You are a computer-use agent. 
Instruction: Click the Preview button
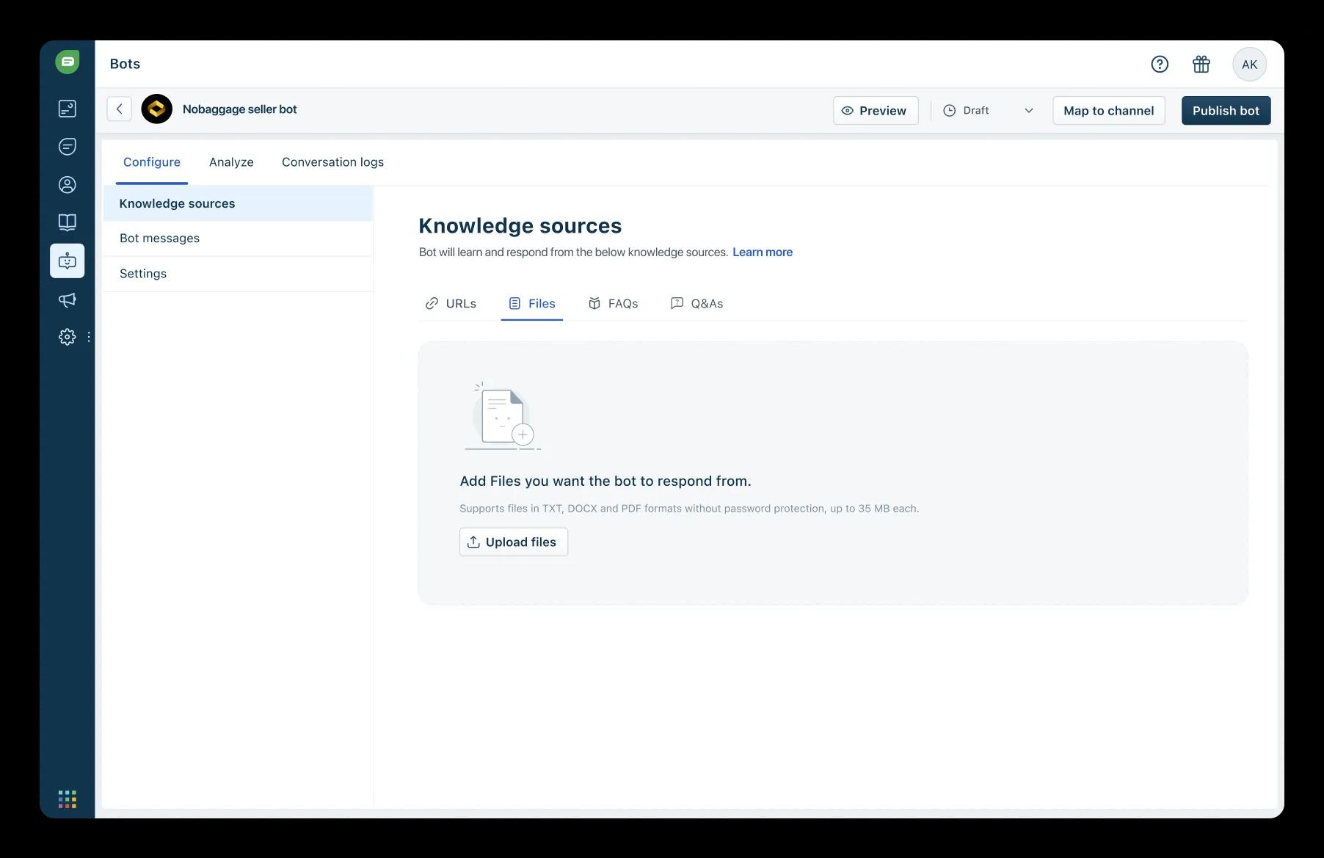click(x=876, y=111)
